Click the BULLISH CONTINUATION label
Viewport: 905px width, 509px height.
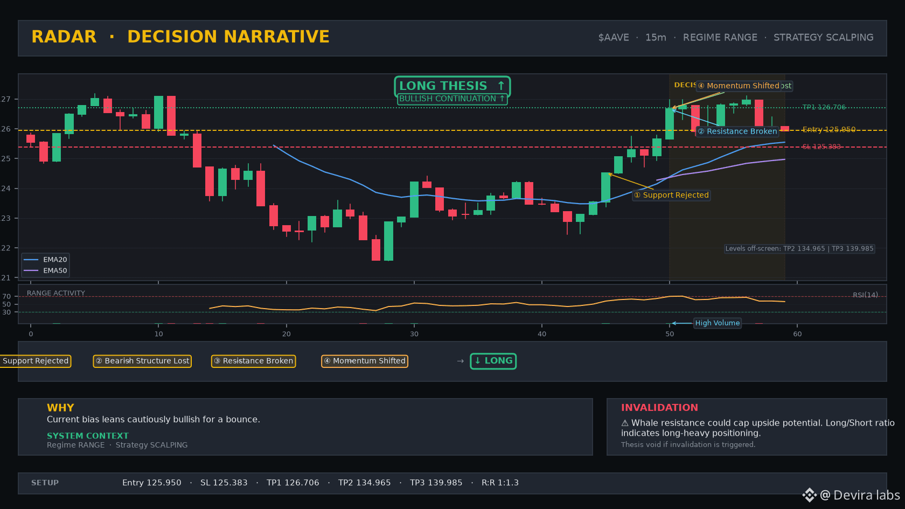452,99
